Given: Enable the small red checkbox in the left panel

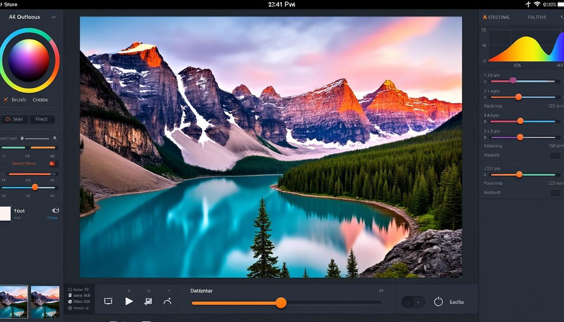Looking at the screenshot, I should pyautogui.click(x=53, y=164).
